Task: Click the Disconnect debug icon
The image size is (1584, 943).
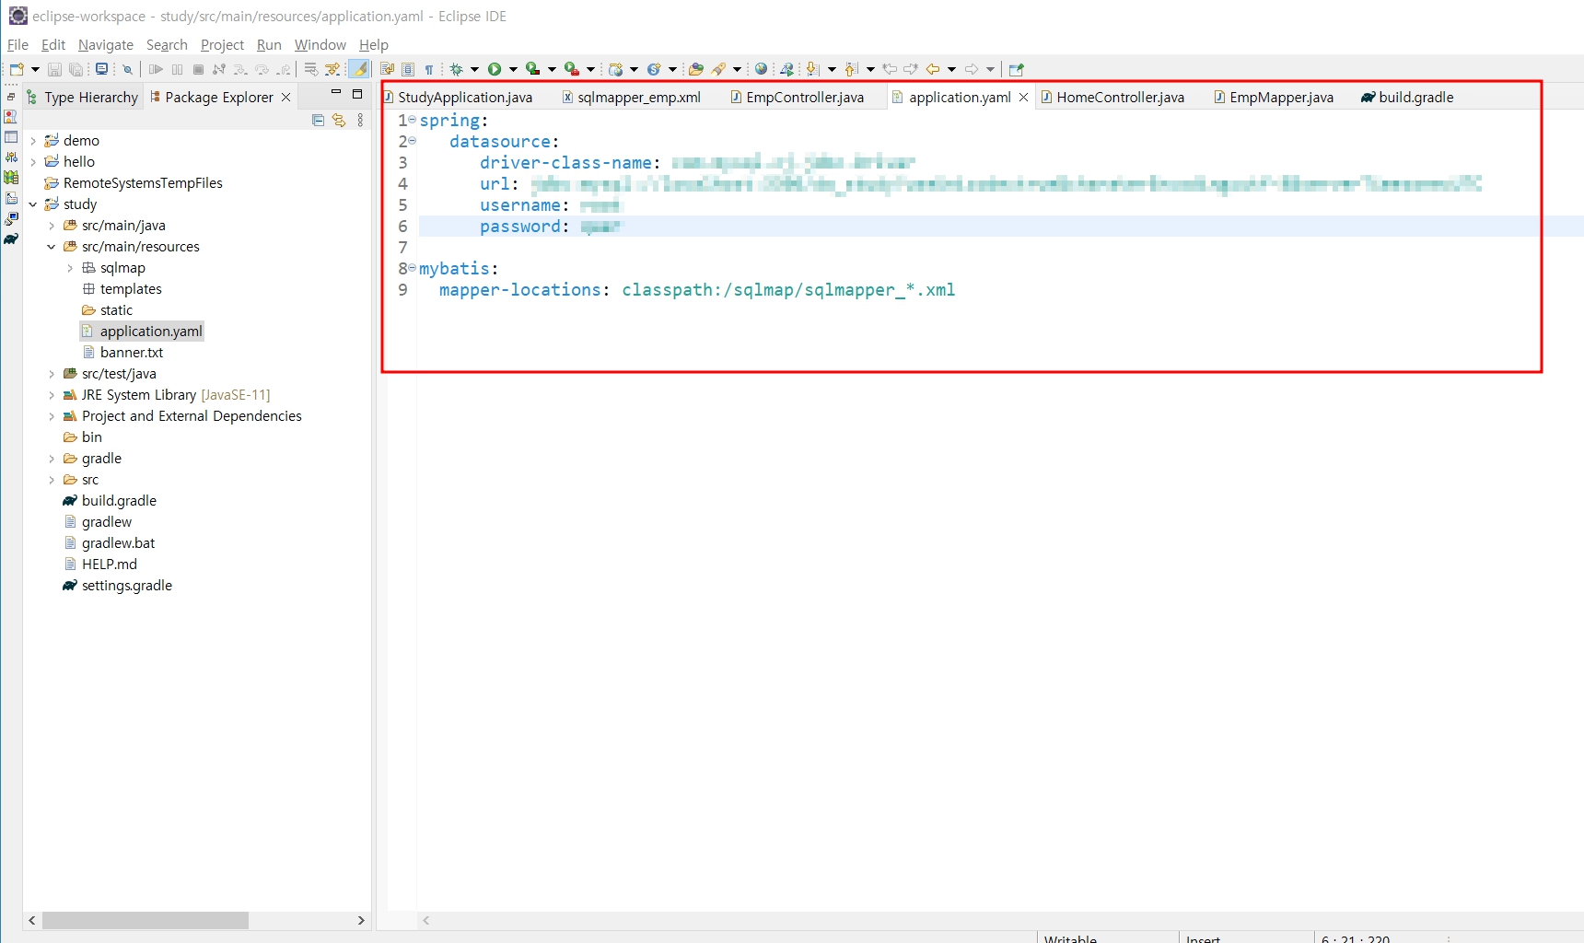Action: click(219, 69)
